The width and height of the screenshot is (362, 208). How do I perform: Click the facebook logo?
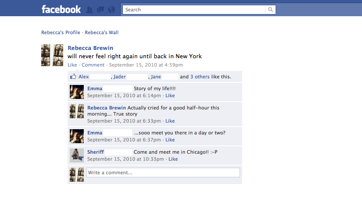(x=61, y=10)
